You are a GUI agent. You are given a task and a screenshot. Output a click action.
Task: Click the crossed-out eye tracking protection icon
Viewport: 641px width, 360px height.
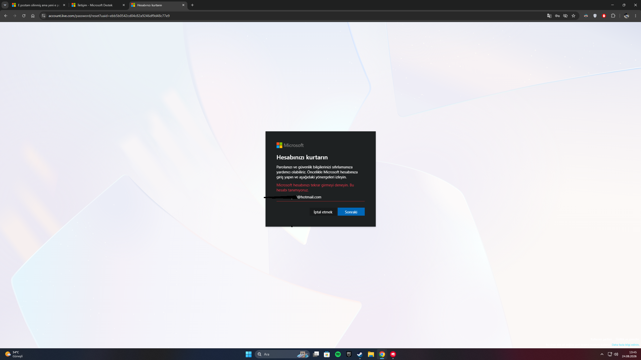click(565, 16)
